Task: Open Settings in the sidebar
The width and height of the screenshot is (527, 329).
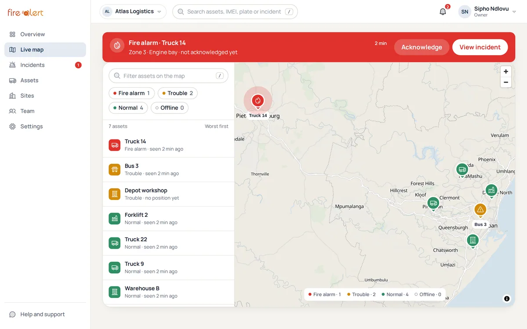Action: [x=45, y=126]
